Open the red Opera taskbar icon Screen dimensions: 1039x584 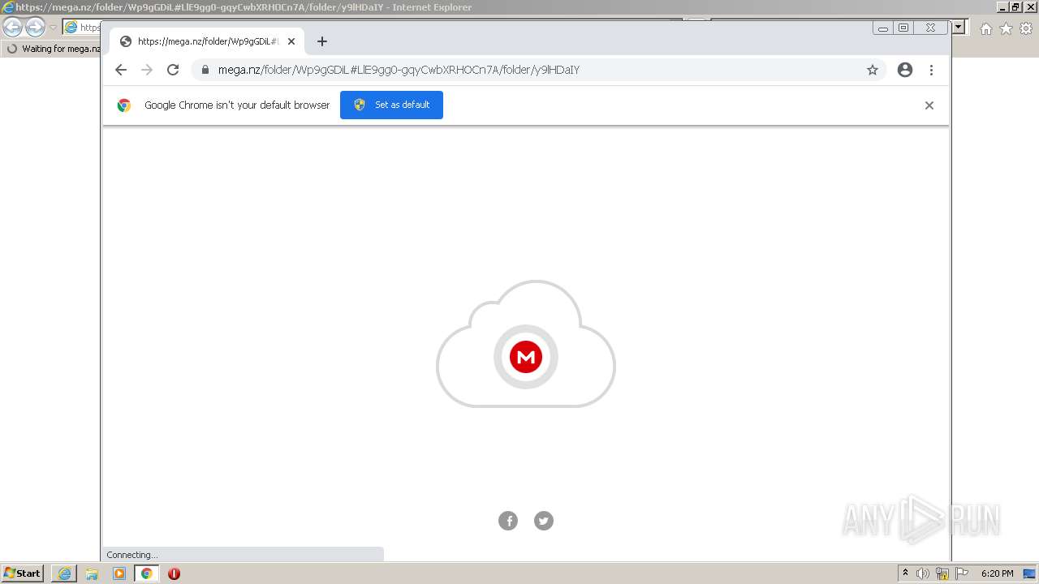click(174, 573)
